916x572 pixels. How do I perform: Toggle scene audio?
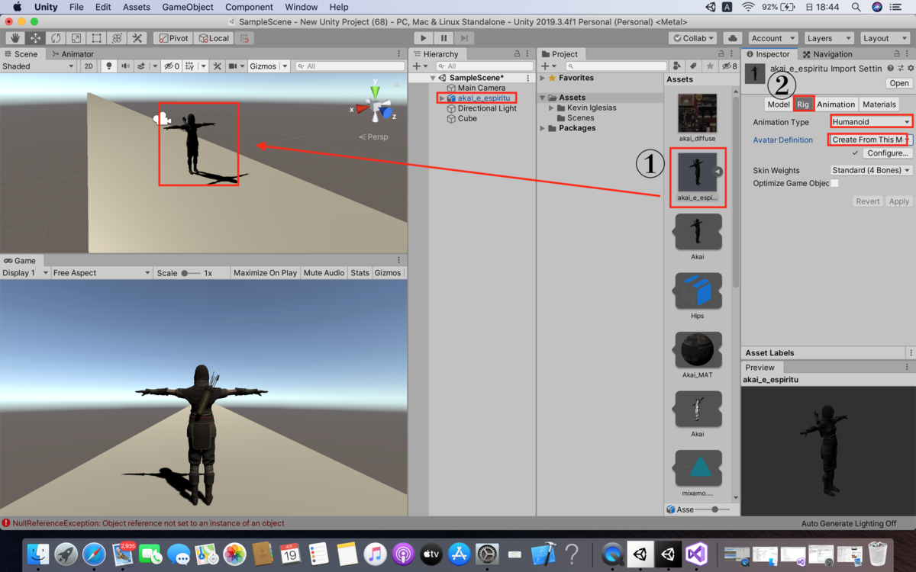click(x=125, y=66)
